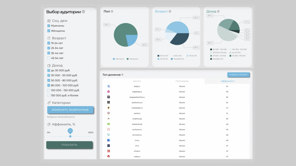Click help icon beside Доход chart title

coord(218,11)
